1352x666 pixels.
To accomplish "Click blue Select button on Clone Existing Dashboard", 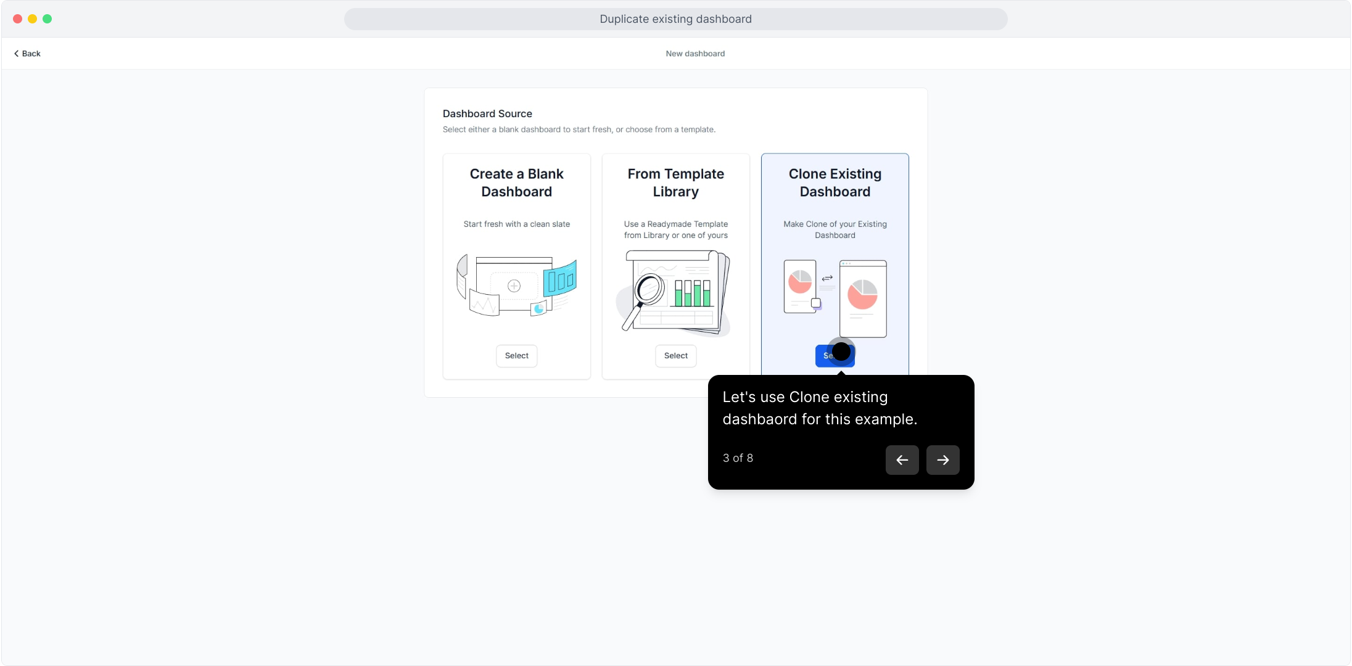I will coord(835,356).
